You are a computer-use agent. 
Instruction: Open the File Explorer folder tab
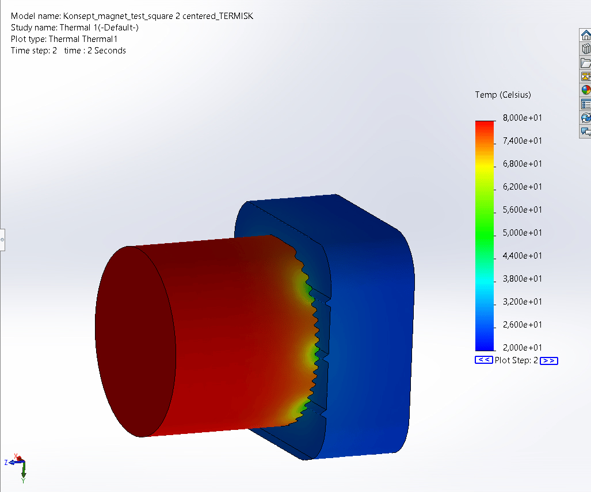[x=586, y=63]
